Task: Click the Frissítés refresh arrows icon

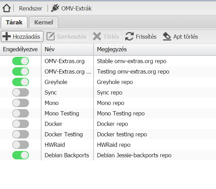Action: point(129,37)
